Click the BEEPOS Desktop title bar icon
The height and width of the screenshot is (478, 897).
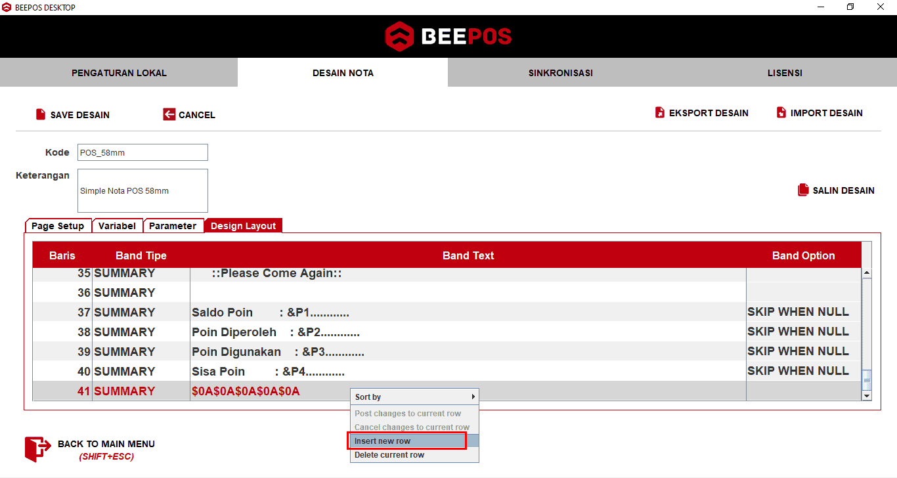pos(7,7)
